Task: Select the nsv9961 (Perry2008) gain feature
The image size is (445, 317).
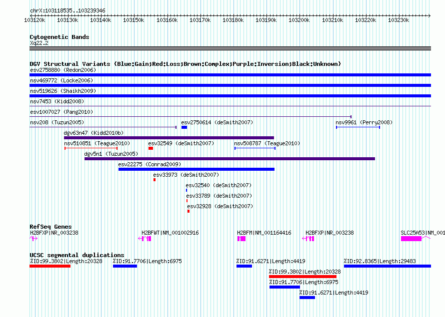Action: click(358, 127)
